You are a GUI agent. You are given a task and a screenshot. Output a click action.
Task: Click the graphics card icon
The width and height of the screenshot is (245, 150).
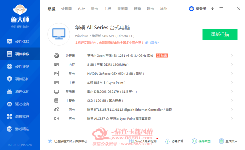click(56, 73)
